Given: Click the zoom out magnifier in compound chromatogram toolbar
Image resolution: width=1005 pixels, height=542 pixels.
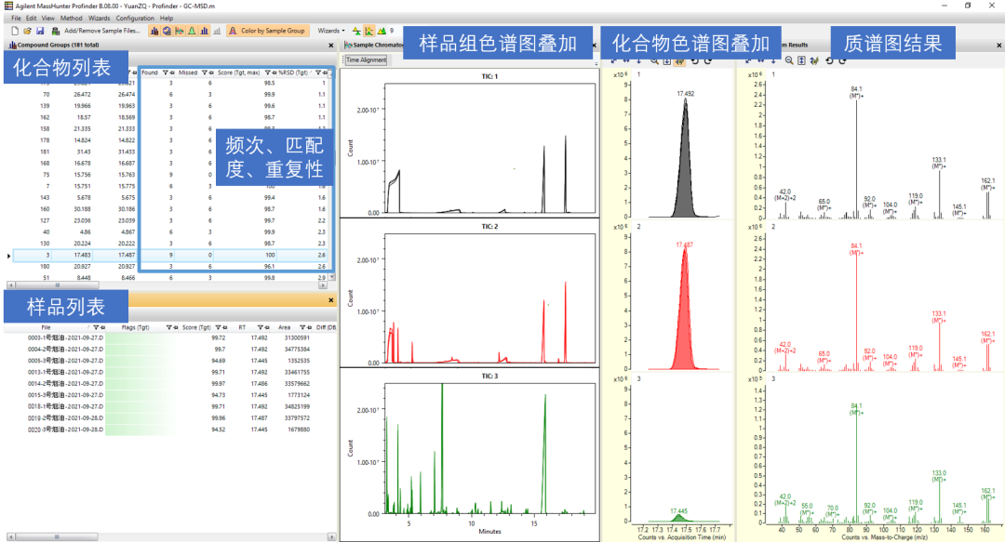Looking at the screenshot, I should click(x=654, y=60).
